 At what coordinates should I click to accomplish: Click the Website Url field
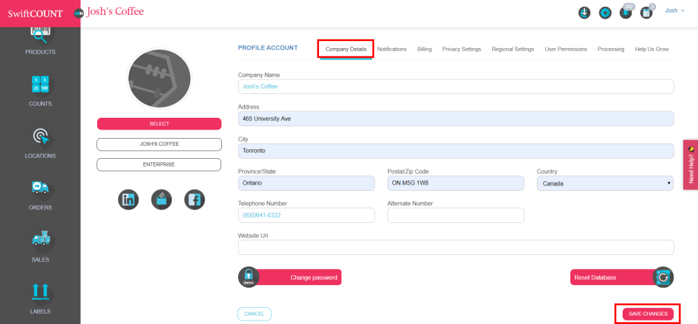456,247
